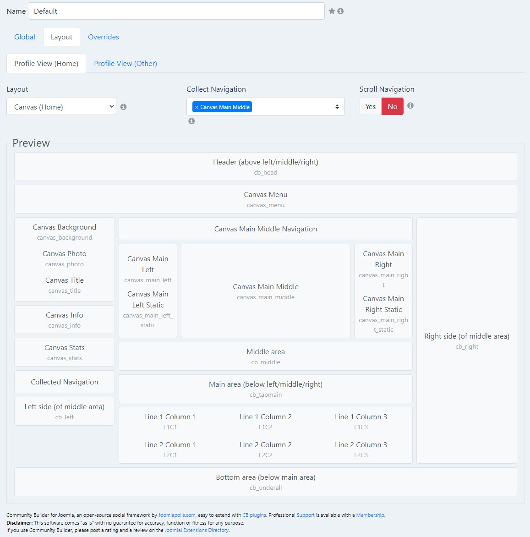This screenshot has height=537, width=530.
Task: Click Line 2 Column 1 cell
Action: pos(170,449)
